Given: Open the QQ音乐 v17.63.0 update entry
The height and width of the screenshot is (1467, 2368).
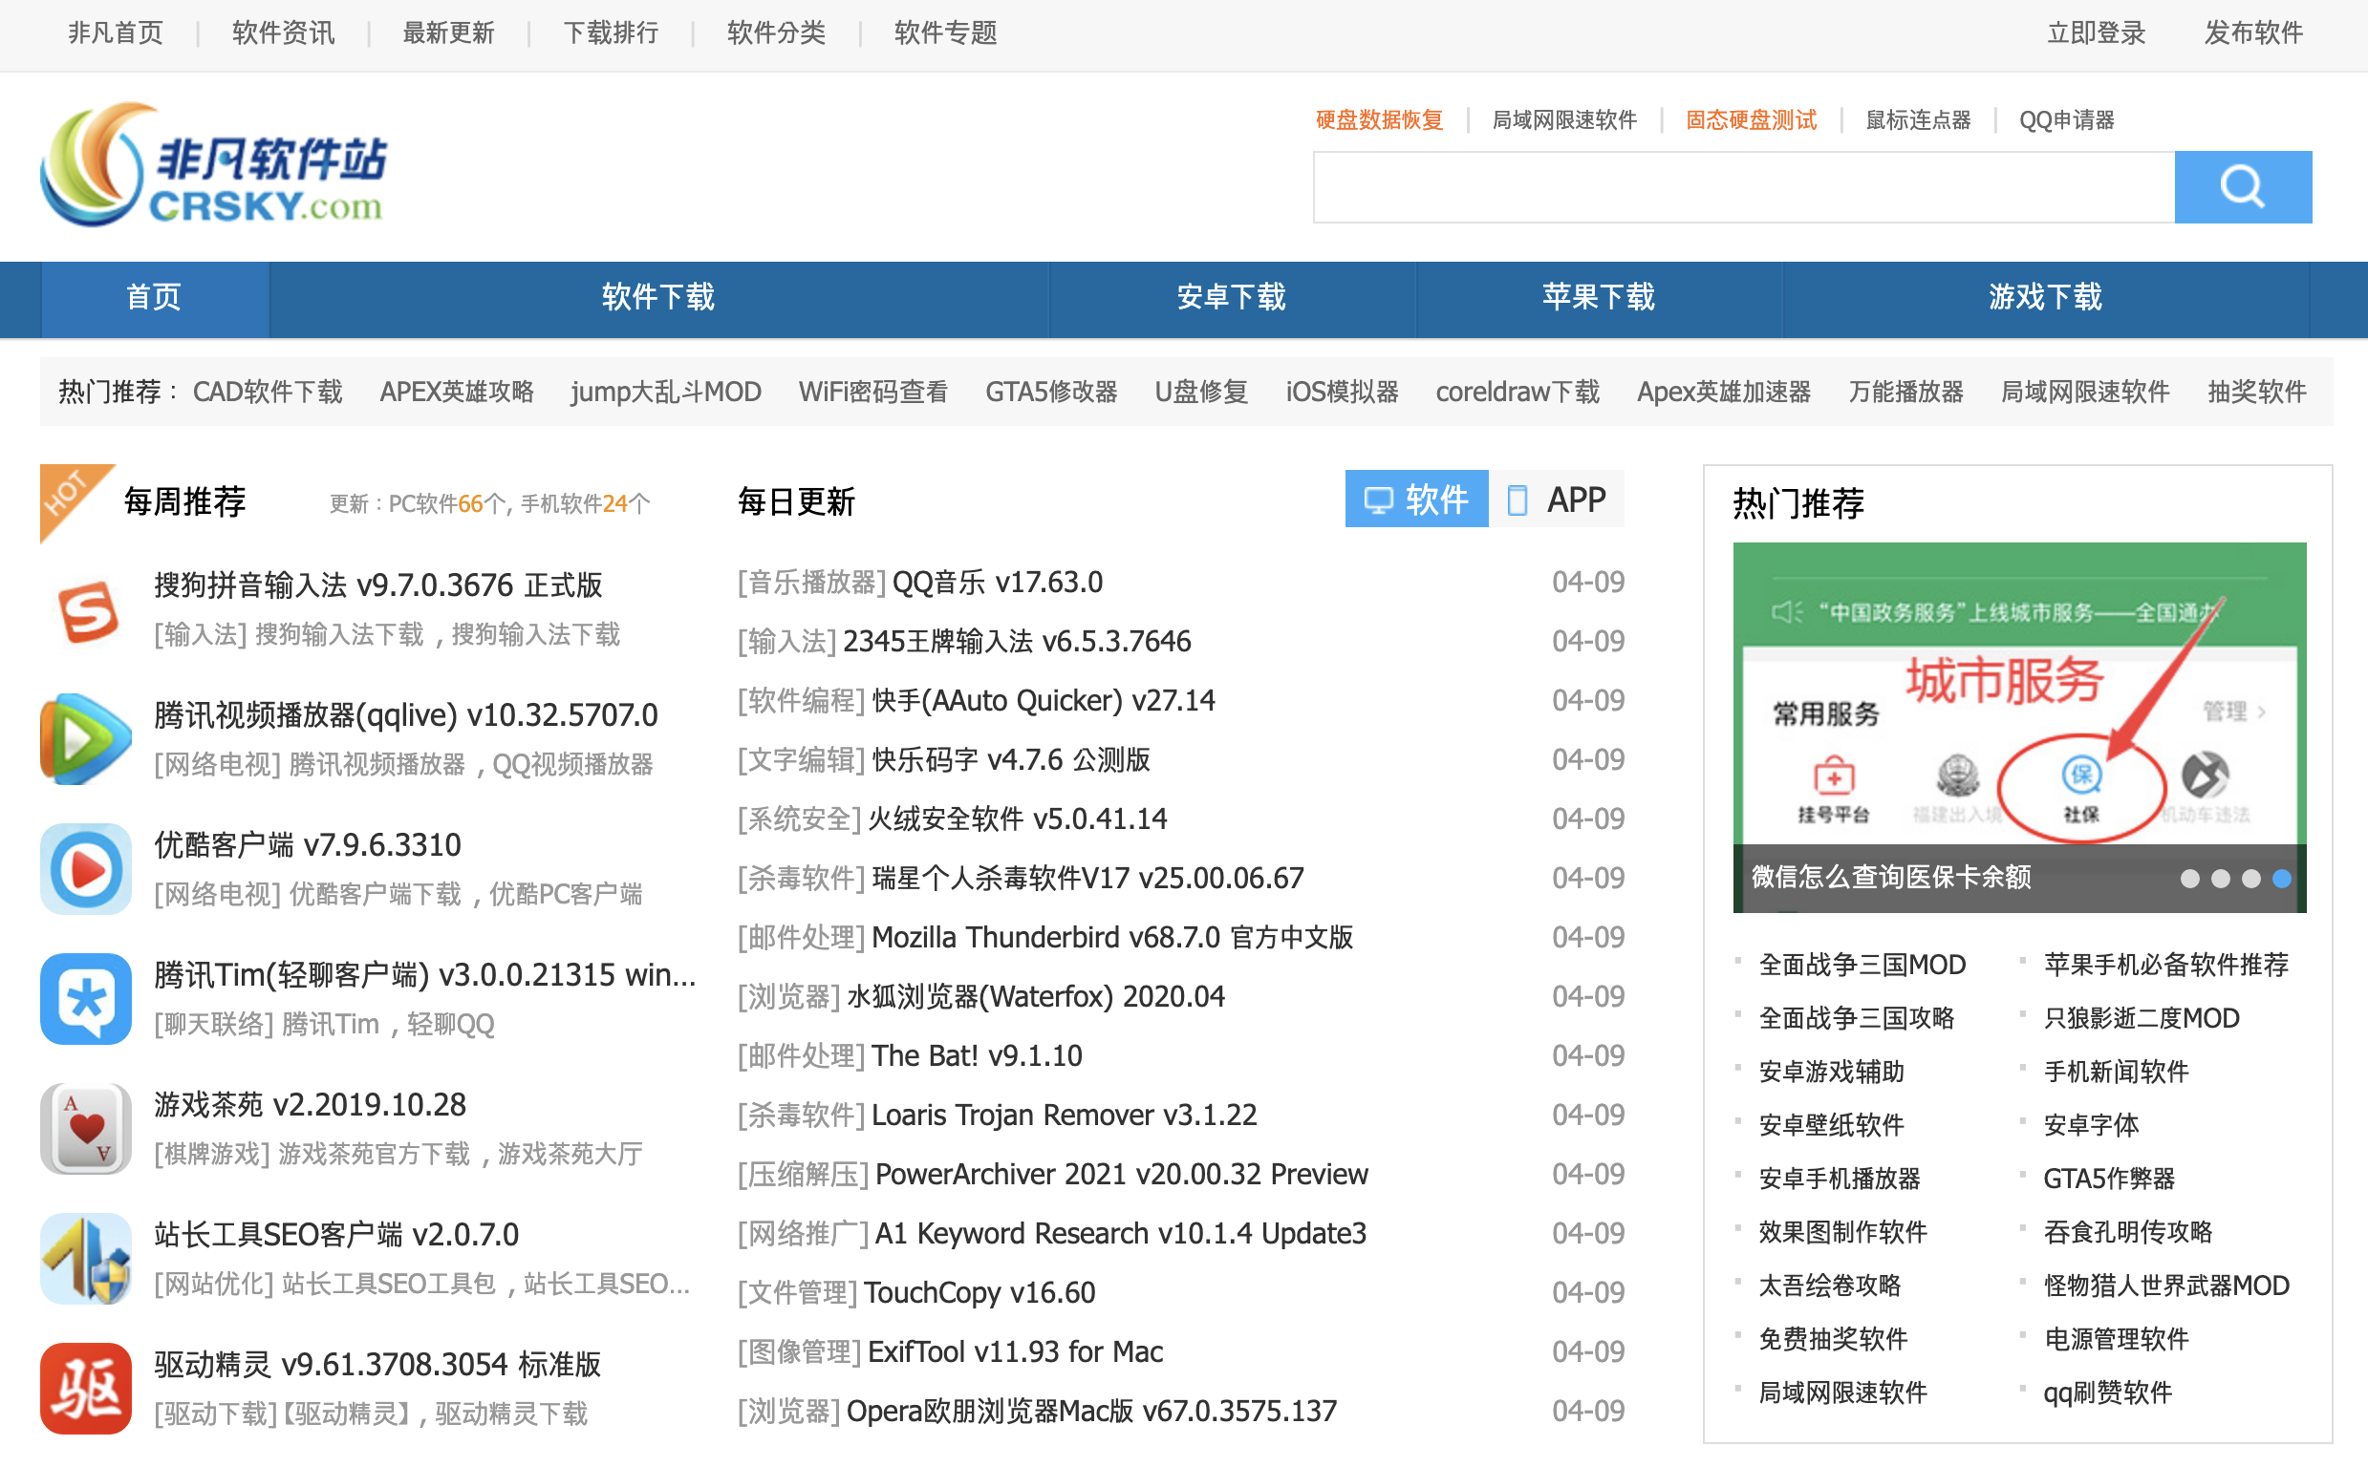Looking at the screenshot, I should point(997,583).
